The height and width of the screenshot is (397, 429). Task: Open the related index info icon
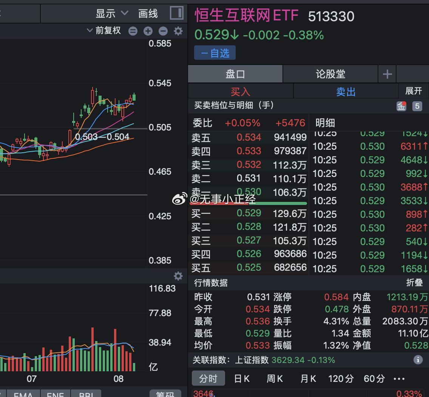pos(418,360)
